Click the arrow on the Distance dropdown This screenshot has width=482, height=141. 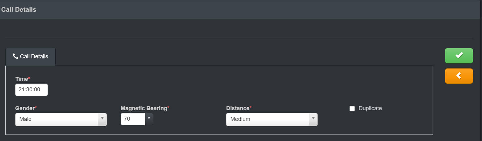click(313, 119)
